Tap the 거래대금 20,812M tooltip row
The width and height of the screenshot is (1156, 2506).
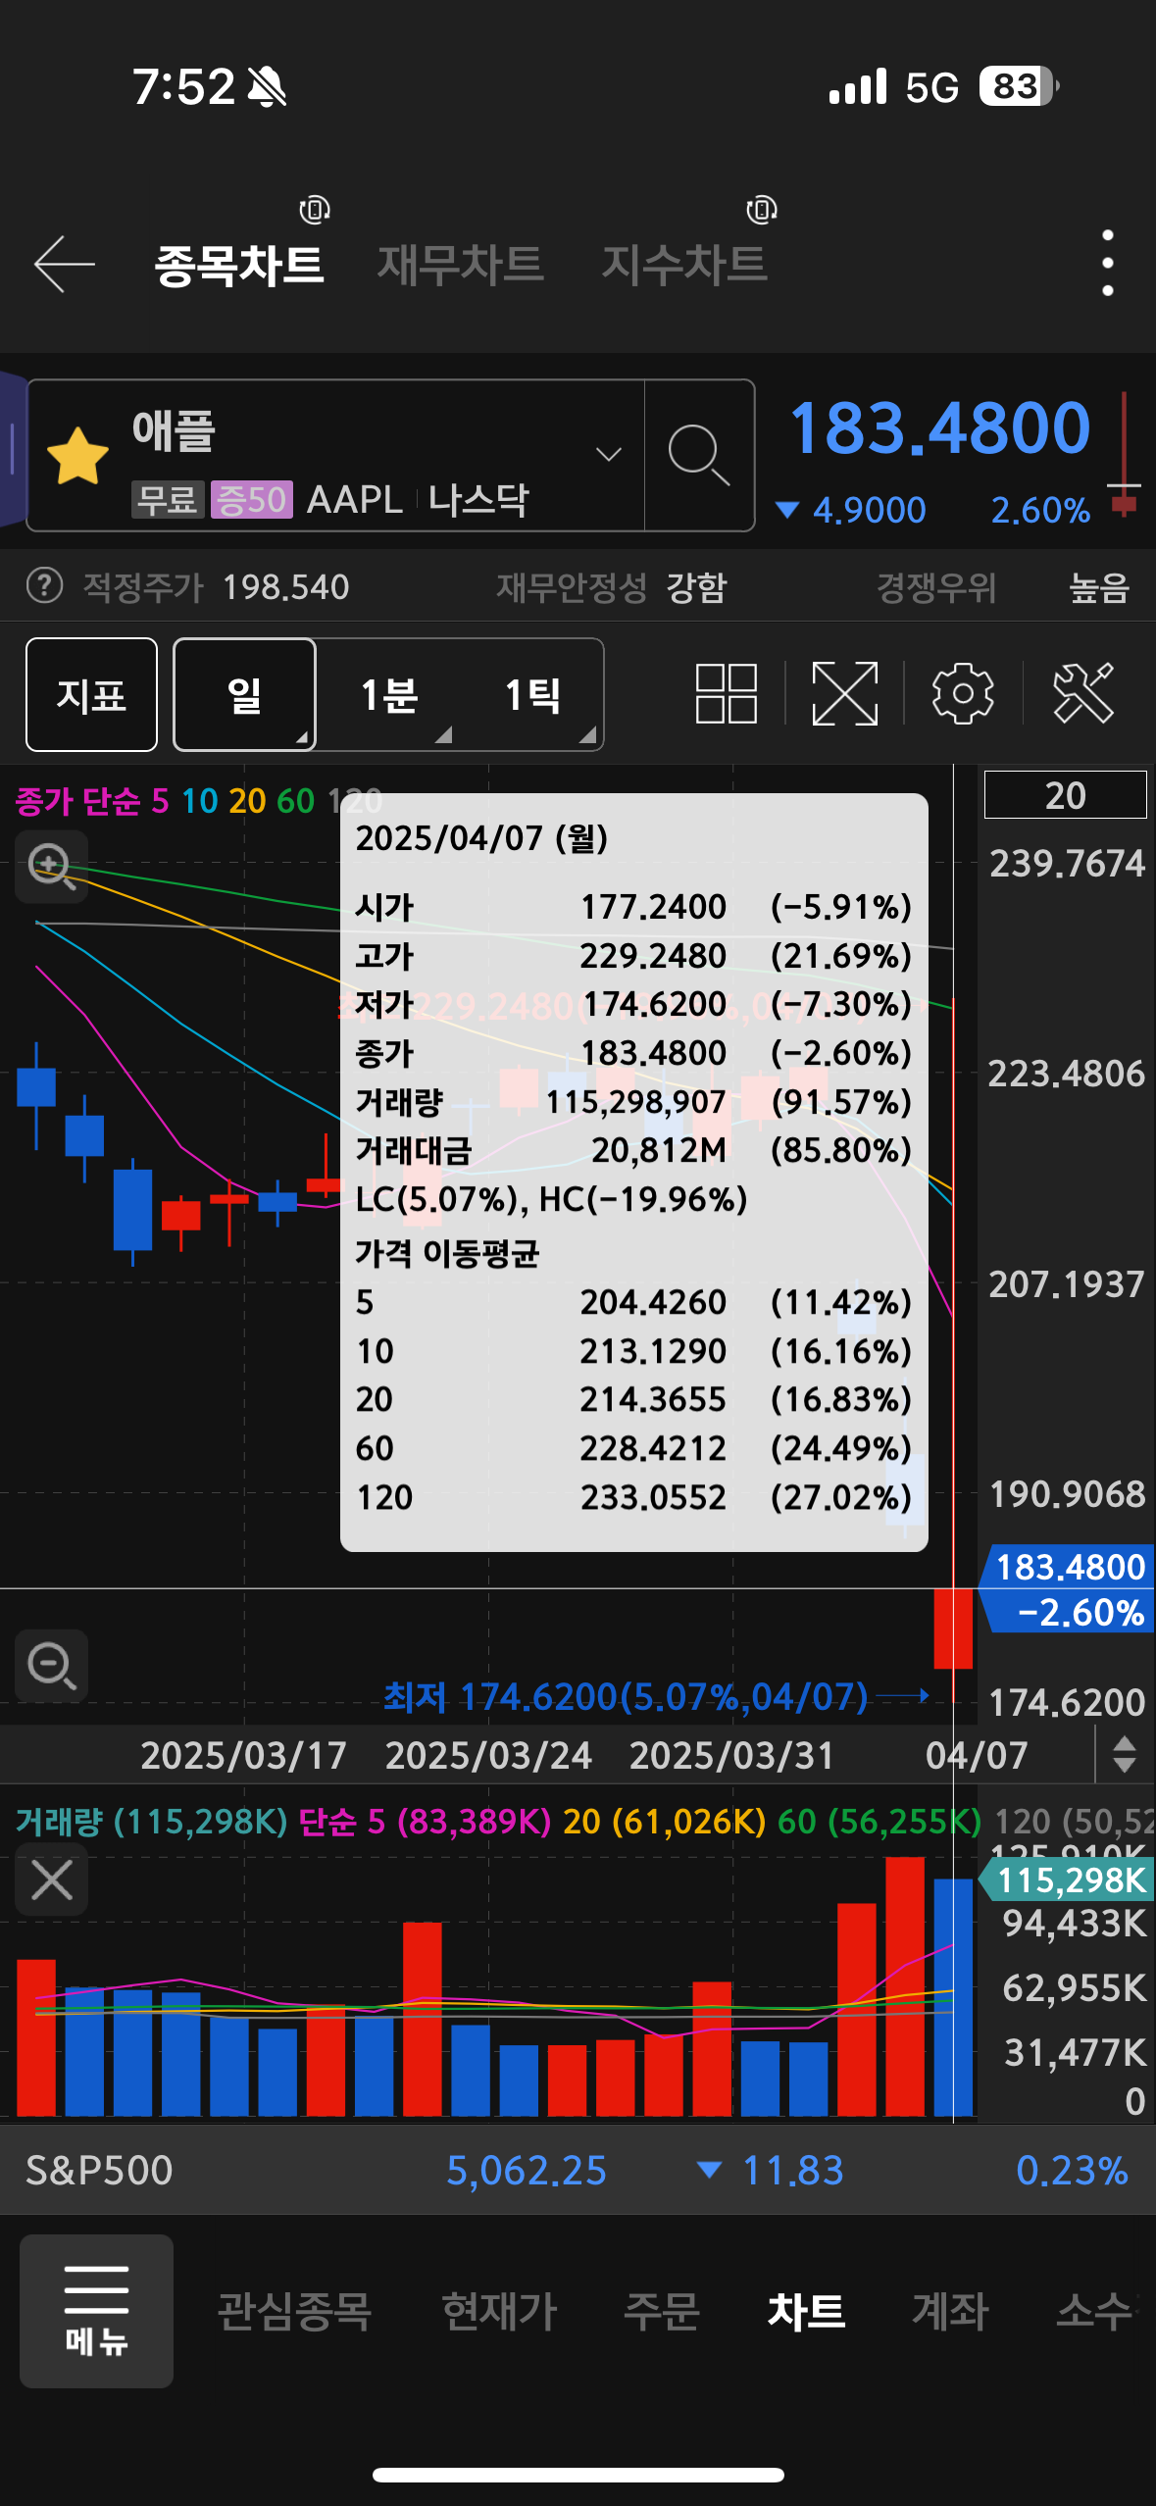(633, 1150)
